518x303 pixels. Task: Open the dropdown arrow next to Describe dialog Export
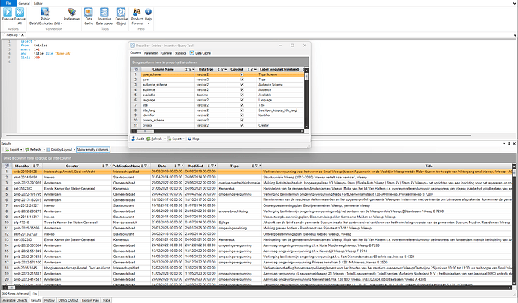click(x=184, y=139)
